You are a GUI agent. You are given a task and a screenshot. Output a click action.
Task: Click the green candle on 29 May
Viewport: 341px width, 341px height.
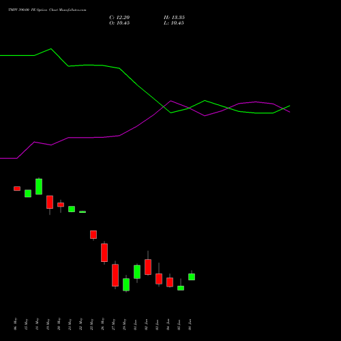[126, 284]
